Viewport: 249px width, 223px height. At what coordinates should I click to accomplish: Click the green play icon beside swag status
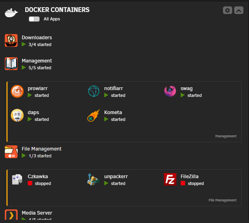[x=183, y=95]
